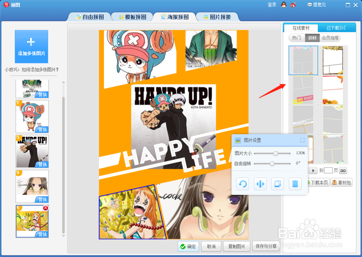Viewport: 362px width, 257px height.
Task: Select the HAPPY LIFE poster template
Action: tap(303, 120)
